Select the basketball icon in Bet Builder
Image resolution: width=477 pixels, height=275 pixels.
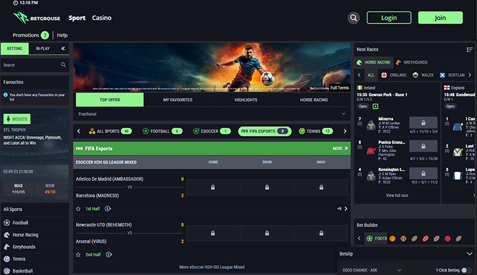(403, 238)
